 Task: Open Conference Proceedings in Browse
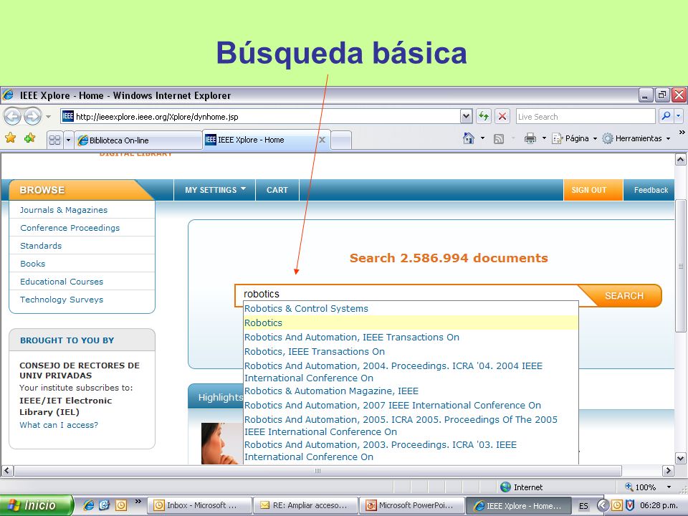click(70, 228)
